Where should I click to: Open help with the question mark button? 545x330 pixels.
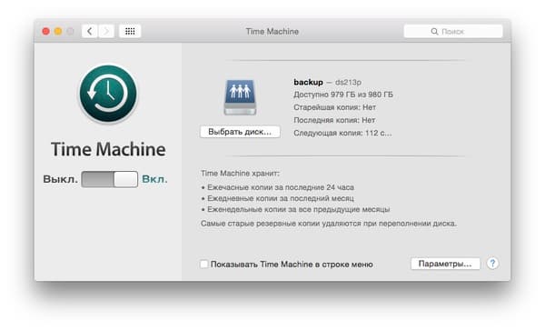(492, 264)
